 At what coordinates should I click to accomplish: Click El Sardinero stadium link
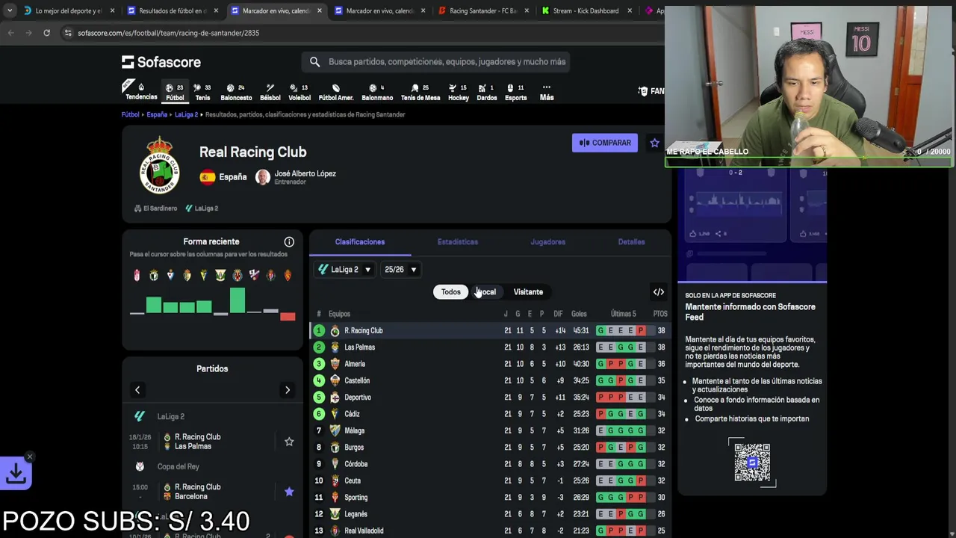click(x=155, y=208)
